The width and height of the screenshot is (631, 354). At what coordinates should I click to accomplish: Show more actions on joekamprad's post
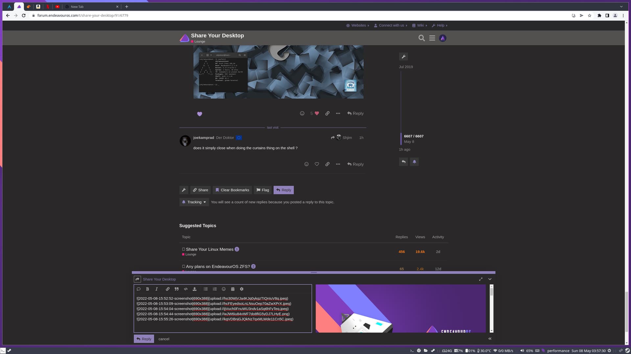(338, 164)
